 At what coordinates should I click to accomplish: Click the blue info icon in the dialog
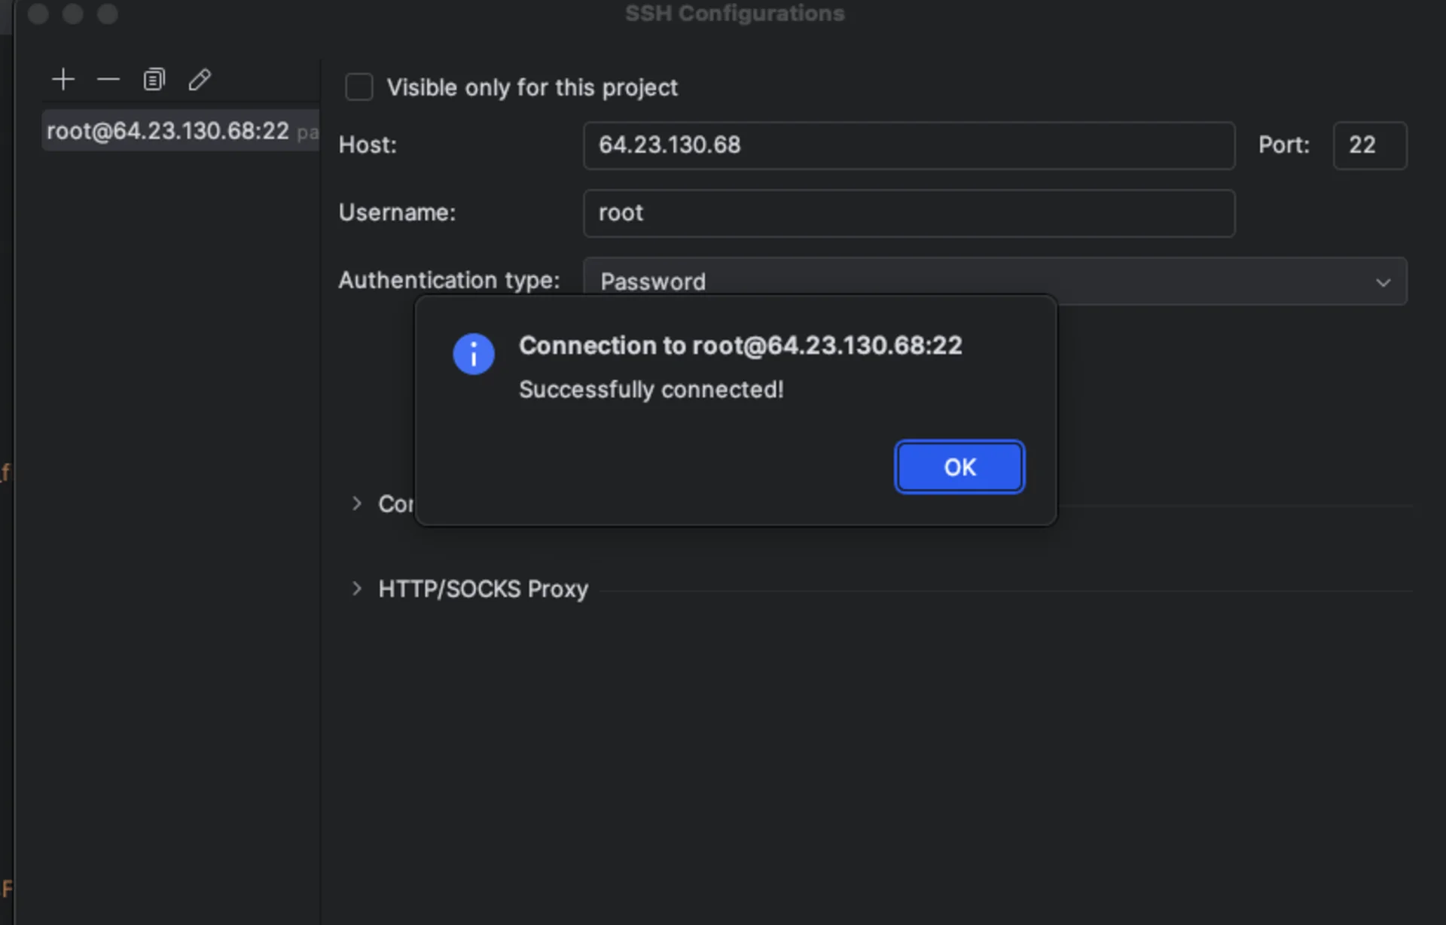point(473,354)
